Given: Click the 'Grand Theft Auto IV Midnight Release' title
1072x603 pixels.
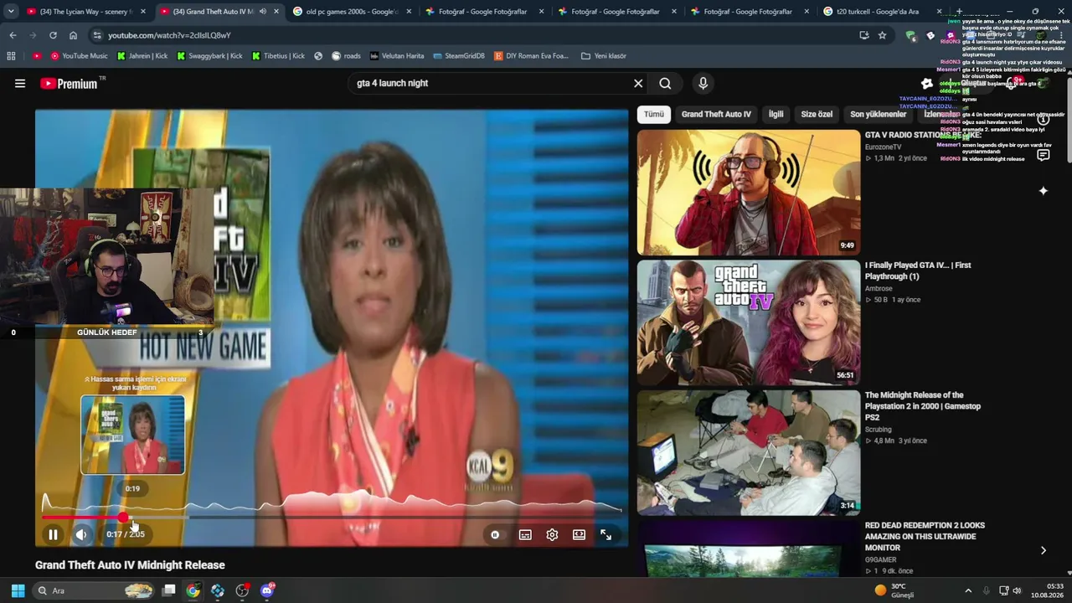Looking at the screenshot, I should [130, 565].
